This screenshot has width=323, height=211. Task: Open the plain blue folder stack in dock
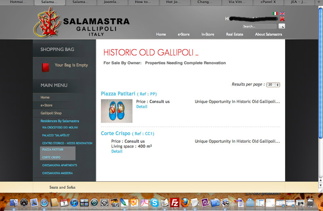tap(250, 203)
